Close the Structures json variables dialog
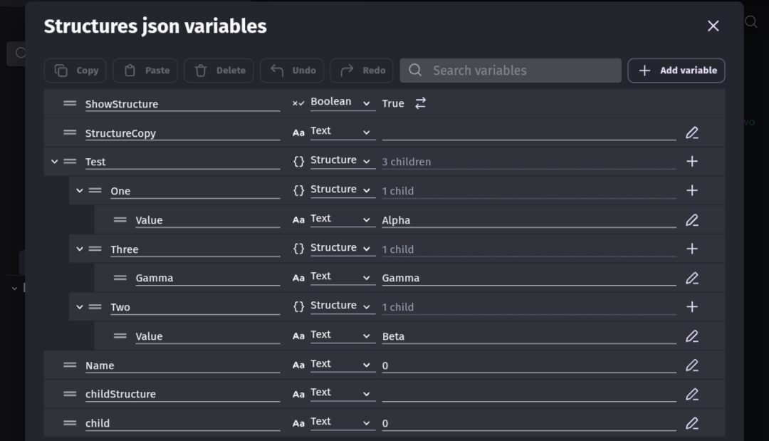769x441 pixels. pos(713,26)
